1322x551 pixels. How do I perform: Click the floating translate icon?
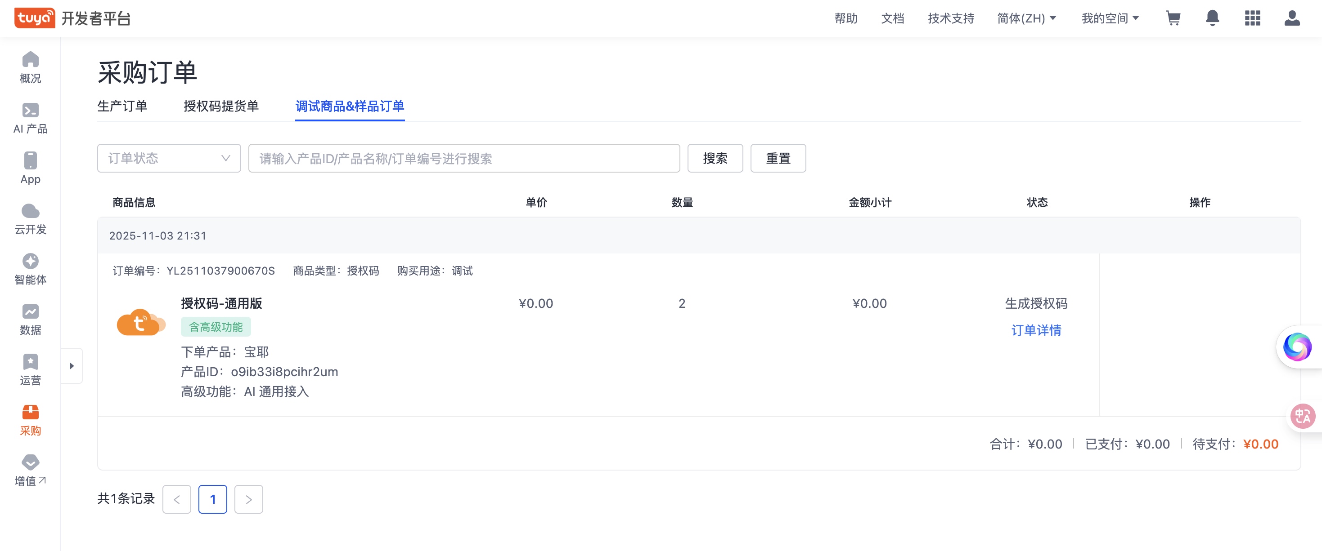(x=1303, y=416)
